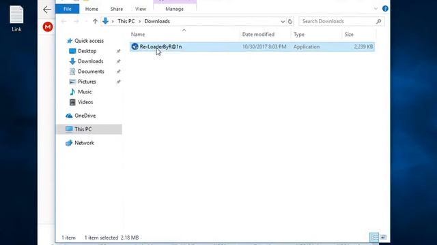Click the 2,239 KB size cell
Image resolution: width=437 pixels, height=245 pixels.
click(x=363, y=47)
